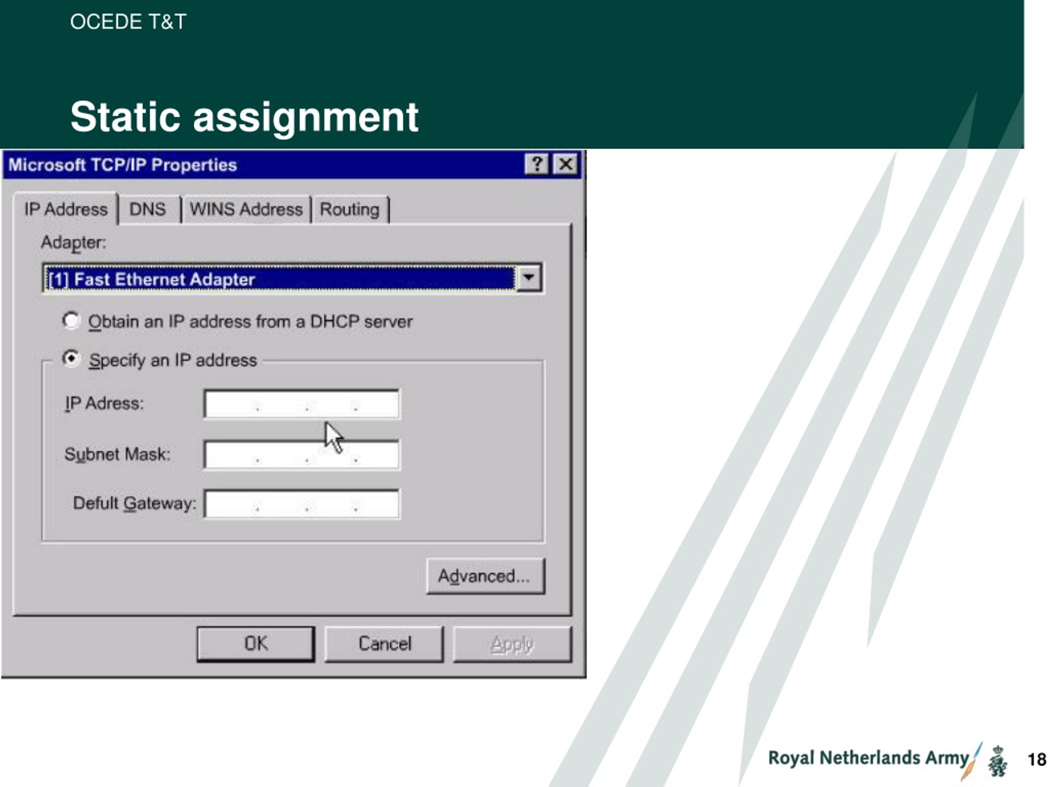Open the WINS Address tab
Image resolution: width=1050 pixels, height=787 pixels.
click(247, 209)
